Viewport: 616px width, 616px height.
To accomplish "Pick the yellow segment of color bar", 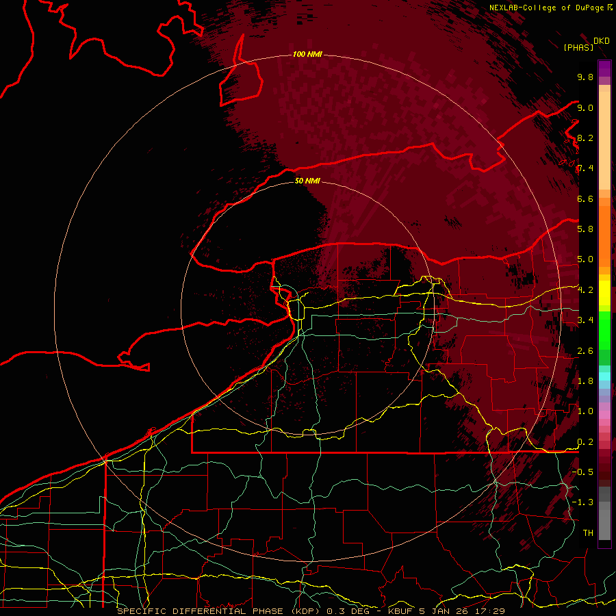I will pos(604,293).
